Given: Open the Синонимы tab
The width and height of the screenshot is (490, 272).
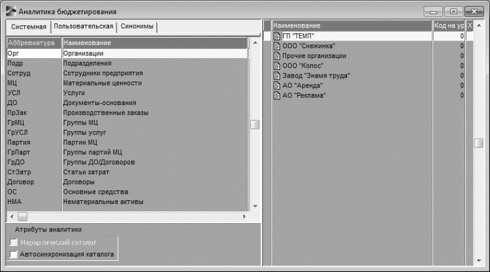Looking at the screenshot, I should 137,27.
